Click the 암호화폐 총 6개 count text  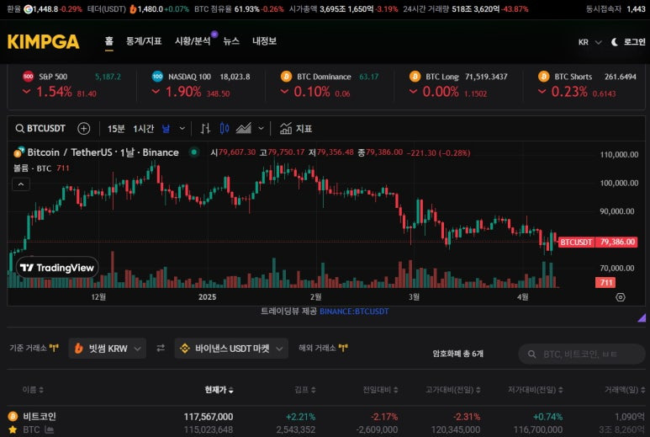pos(457,354)
